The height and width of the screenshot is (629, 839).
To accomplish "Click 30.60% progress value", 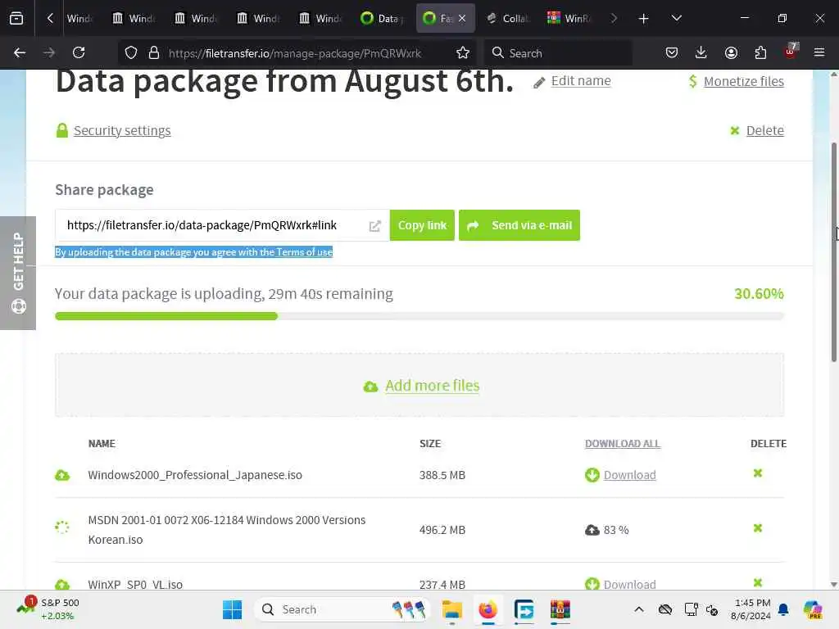I will (759, 294).
